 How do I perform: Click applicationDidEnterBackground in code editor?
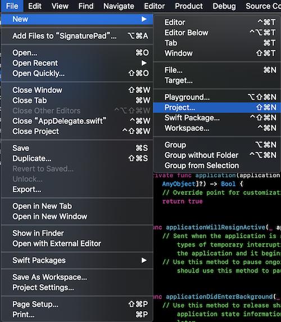pos(219,297)
